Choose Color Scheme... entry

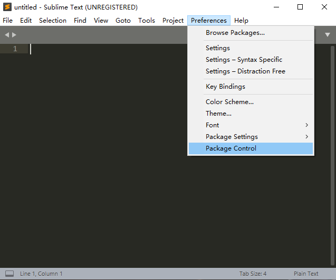(251, 102)
